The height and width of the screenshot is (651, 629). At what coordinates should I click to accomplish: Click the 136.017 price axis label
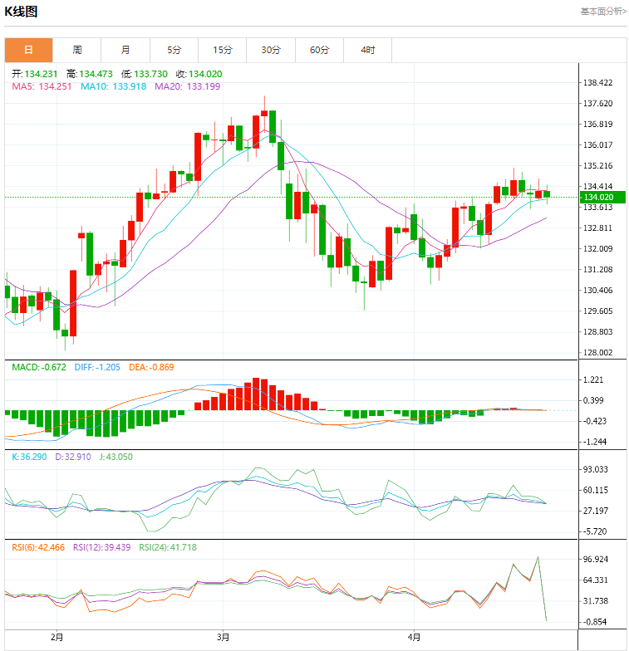[598, 144]
